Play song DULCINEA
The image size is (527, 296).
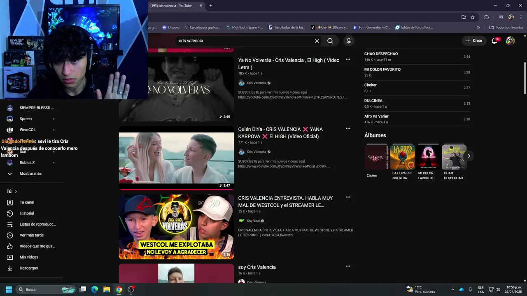click(x=417, y=104)
